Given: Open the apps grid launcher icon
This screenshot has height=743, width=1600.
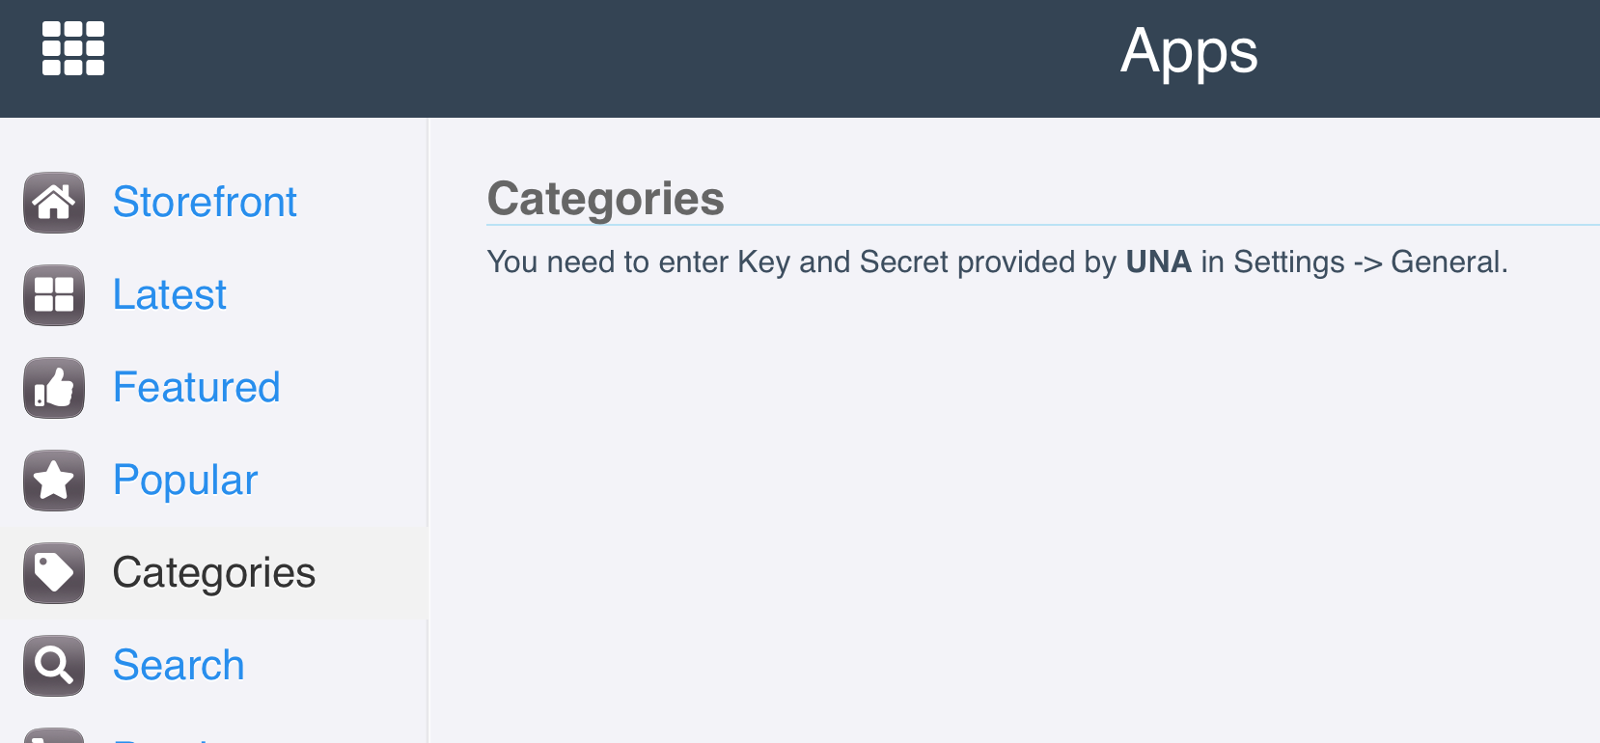Looking at the screenshot, I should click(73, 48).
